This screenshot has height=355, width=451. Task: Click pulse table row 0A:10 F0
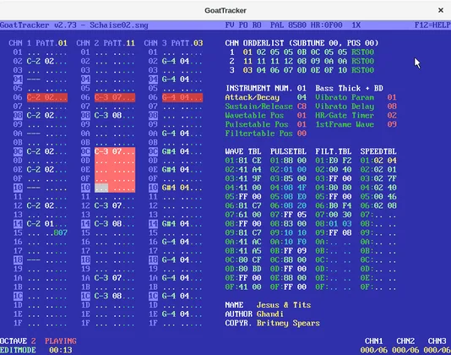click(x=288, y=242)
